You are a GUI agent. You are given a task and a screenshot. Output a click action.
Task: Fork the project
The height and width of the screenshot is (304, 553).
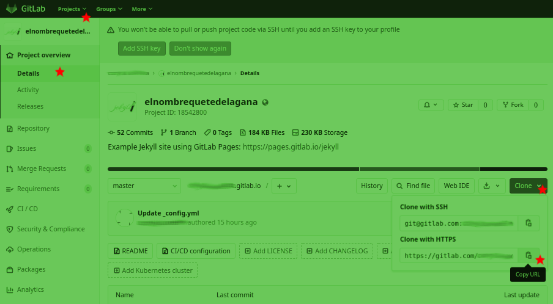pos(513,105)
